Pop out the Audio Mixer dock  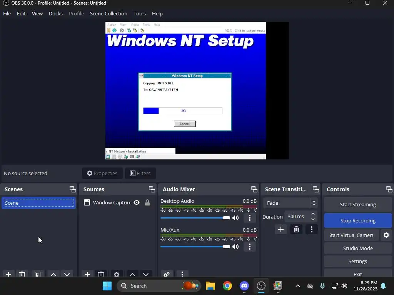254,189
